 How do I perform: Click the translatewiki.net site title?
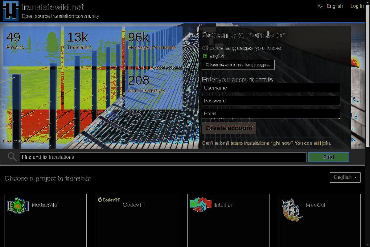click(x=53, y=7)
